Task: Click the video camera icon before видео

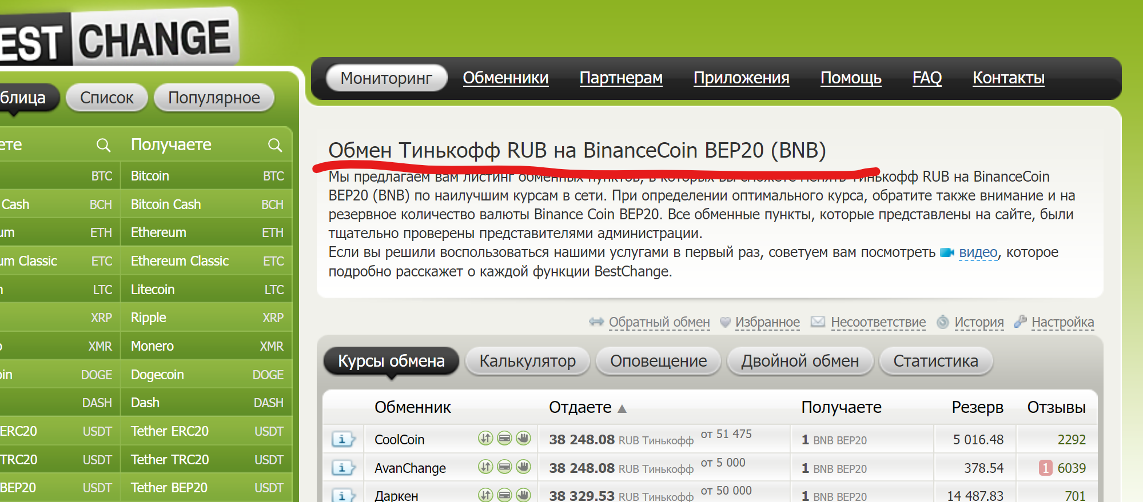Action: pyautogui.click(x=947, y=252)
